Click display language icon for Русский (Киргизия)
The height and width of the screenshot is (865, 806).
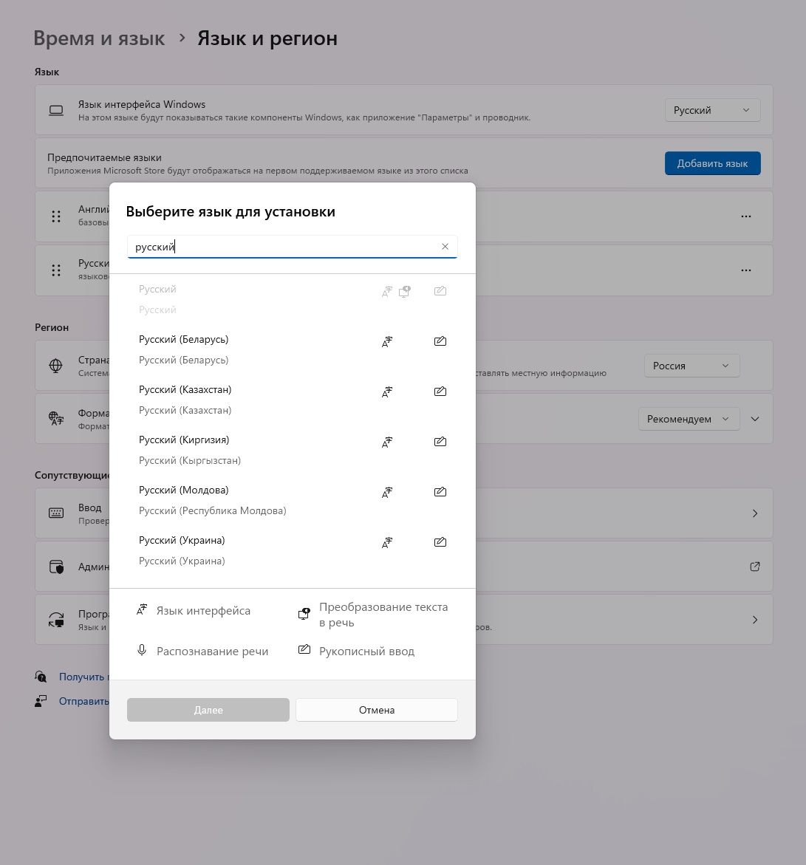coord(387,442)
